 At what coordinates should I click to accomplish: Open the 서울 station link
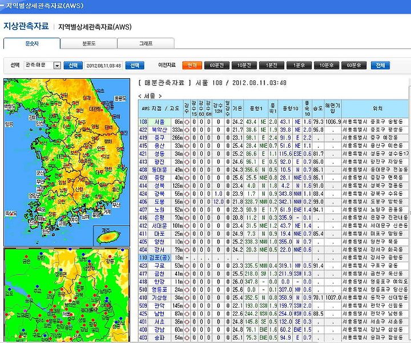point(159,122)
